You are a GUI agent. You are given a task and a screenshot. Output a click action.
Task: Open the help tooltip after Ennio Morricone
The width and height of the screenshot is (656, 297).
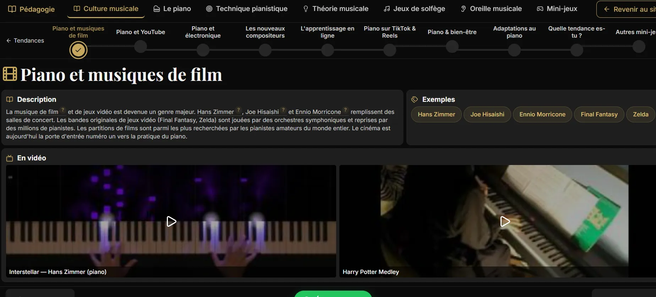(345, 110)
